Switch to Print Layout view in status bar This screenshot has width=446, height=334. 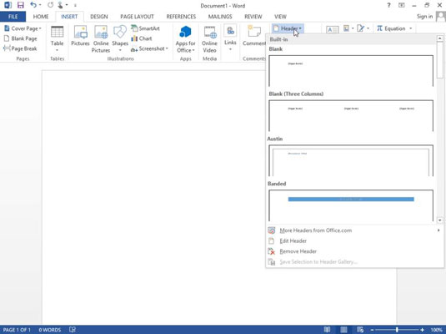point(343,330)
